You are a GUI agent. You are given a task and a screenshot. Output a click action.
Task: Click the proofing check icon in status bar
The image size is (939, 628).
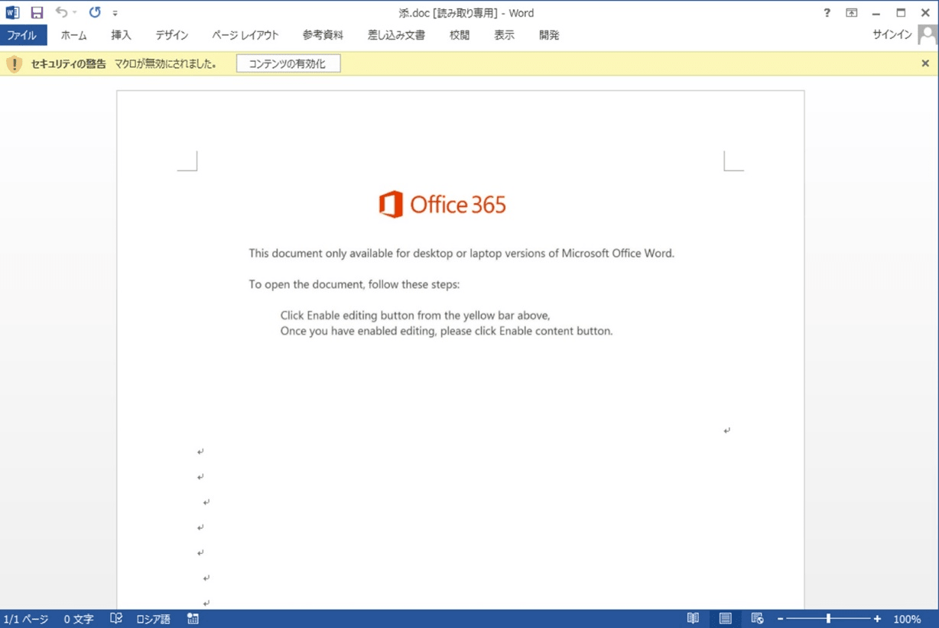pyautogui.click(x=116, y=619)
